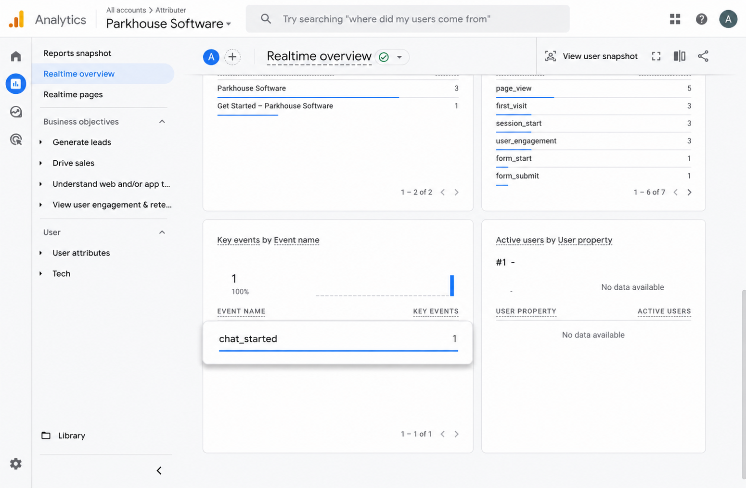Click the 'Parkhouse Software' page title row

click(x=338, y=89)
